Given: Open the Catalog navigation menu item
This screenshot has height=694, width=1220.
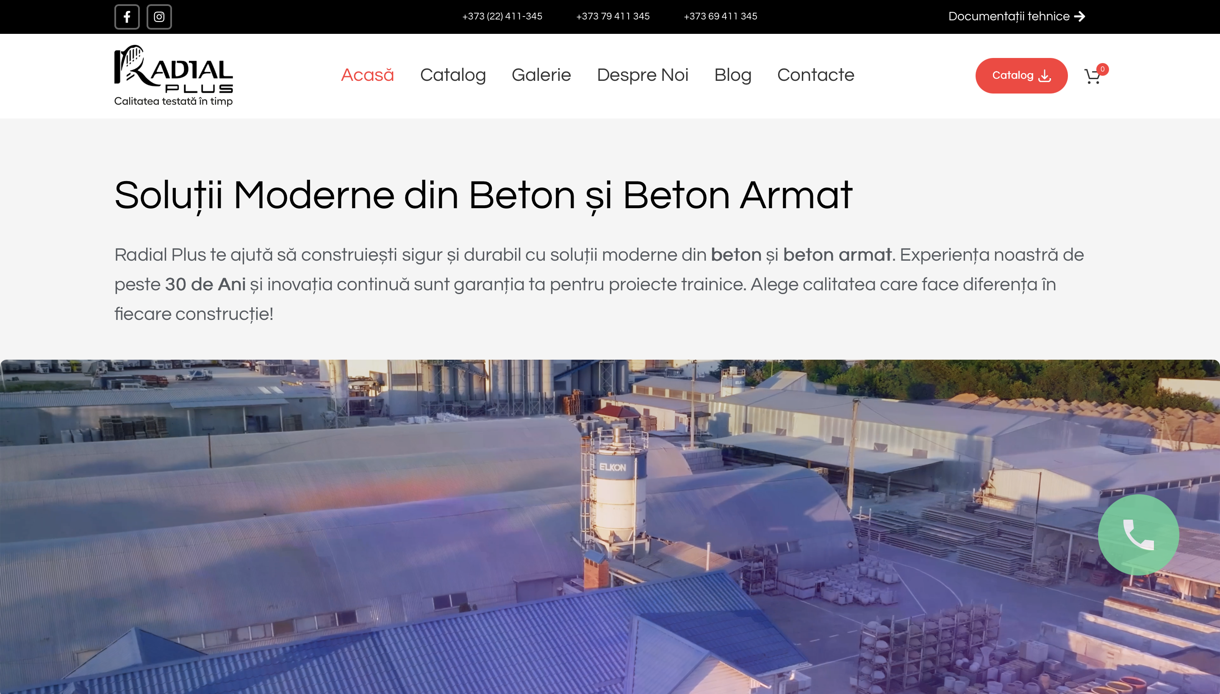Looking at the screenshot, I should coord(453,75).
